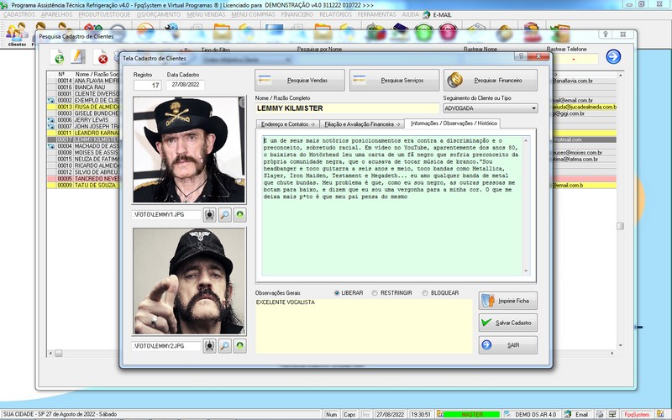Click the green refresh icon beside LEMMY1.JPG

click(x=240, y=214)
